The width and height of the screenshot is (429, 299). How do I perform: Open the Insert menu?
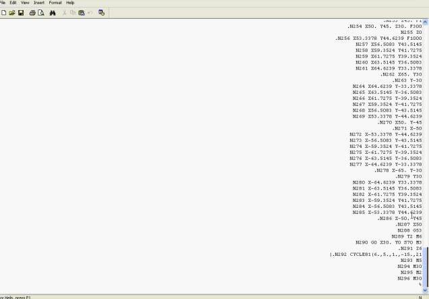pyautogui.click(x=39, y=3)
